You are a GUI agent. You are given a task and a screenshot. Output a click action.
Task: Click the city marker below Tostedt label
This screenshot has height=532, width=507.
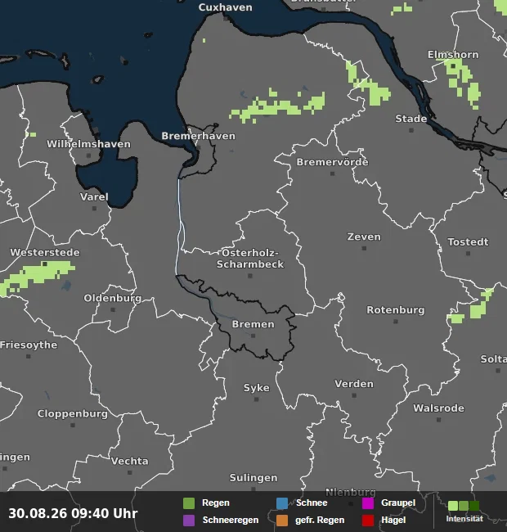[468, 254]
